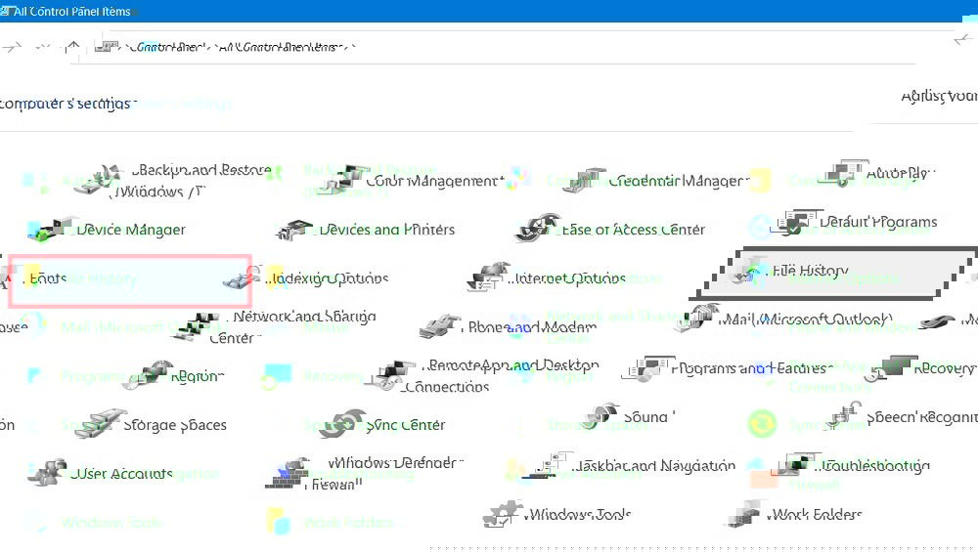Open Network and Sharing Center icon
This screenshot has height=554, width=978.
tap(196, 327)
